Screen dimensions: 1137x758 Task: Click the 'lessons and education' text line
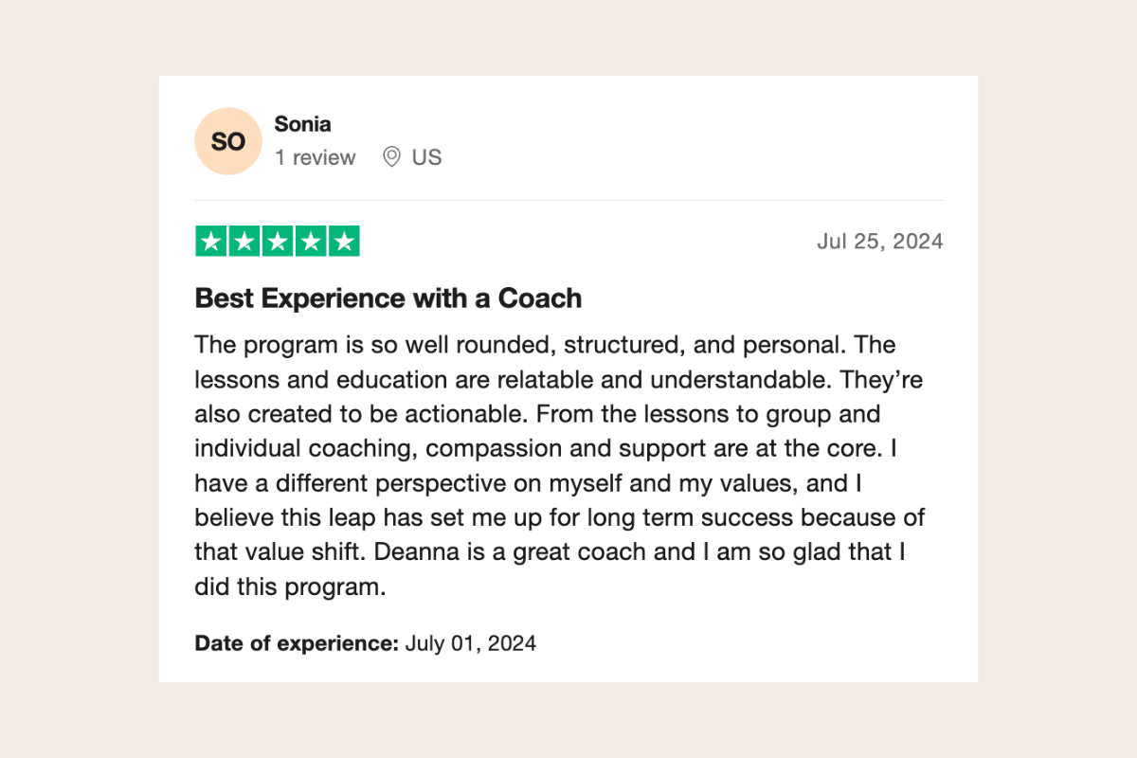click(x=558, y=380)
